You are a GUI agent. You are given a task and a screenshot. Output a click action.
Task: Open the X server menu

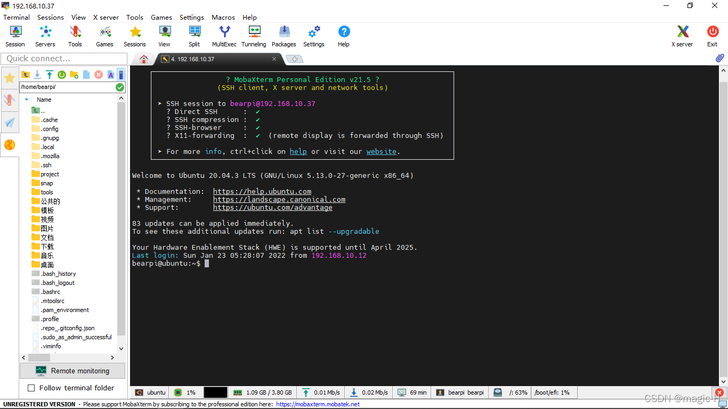click(x=106, y=17)
